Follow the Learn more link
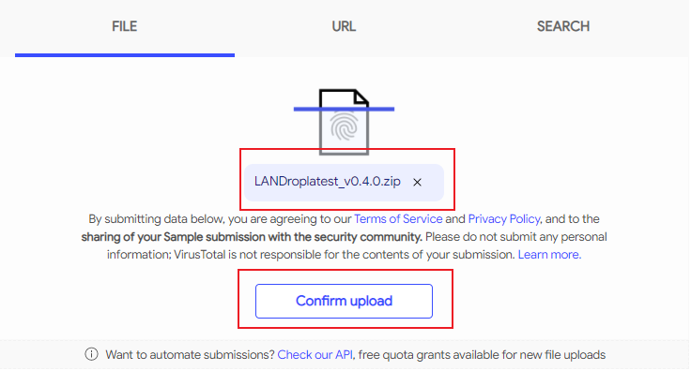 [x=549, y=255]
